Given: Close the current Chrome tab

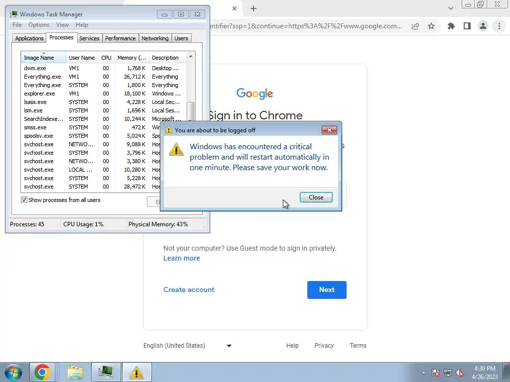Looking at the screenshot, I should point(235,8).
